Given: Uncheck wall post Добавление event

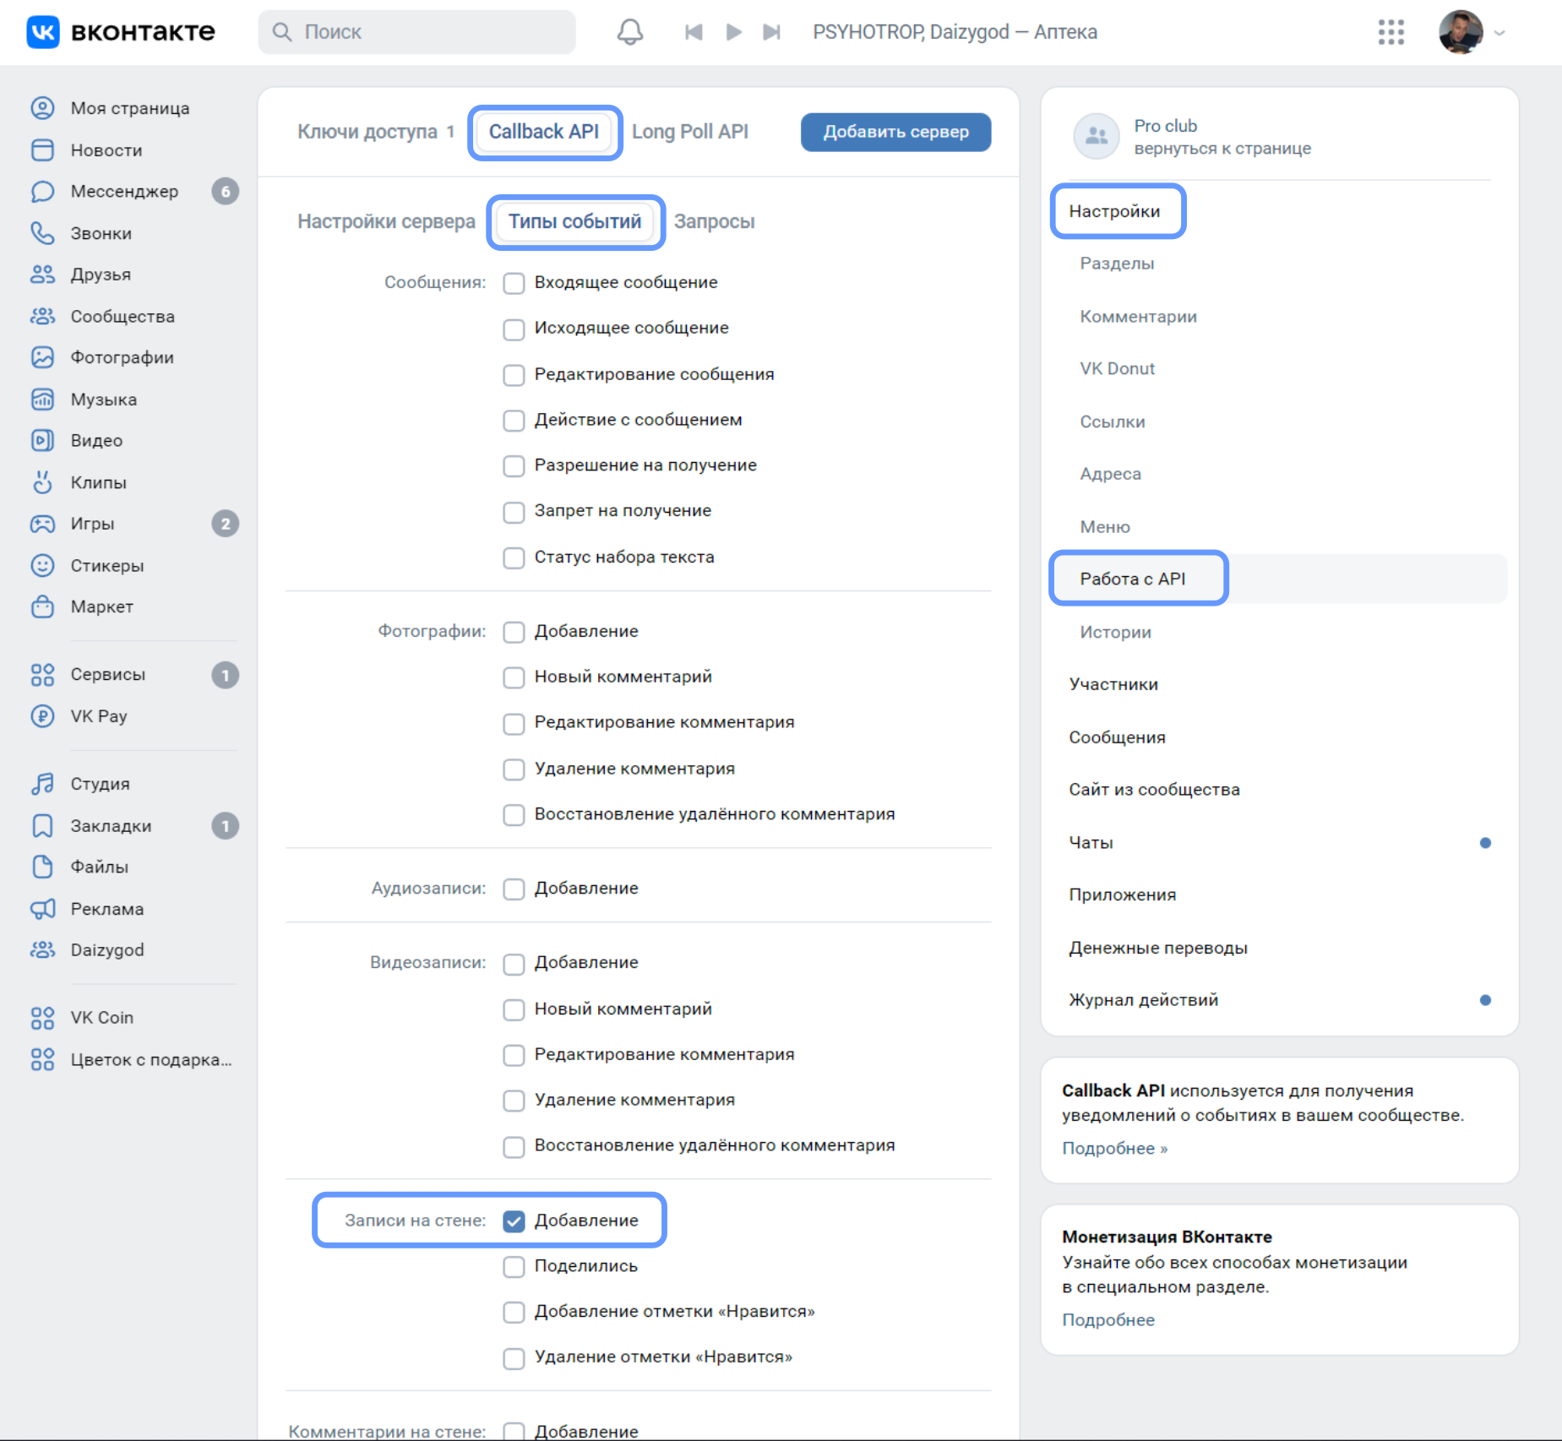Looking at the screenshot, I should pos(514,1221).
